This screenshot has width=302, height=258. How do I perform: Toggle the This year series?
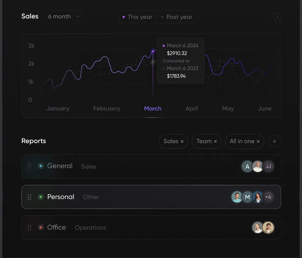138,17
